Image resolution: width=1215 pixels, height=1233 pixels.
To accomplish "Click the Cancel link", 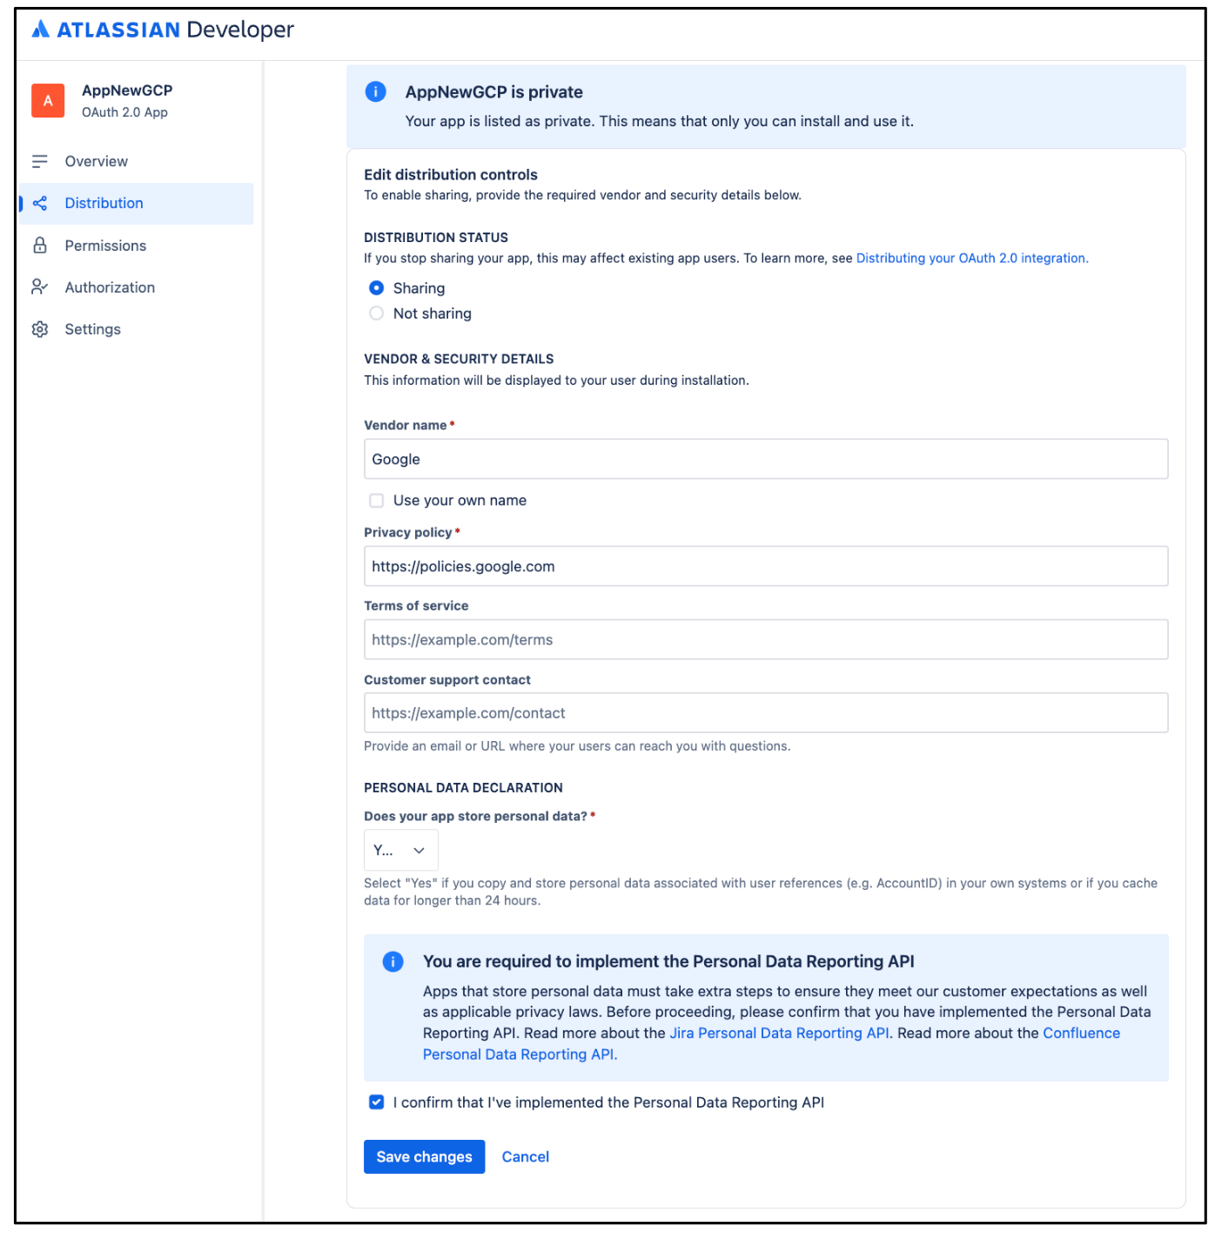I will [x=525, y=1156].
